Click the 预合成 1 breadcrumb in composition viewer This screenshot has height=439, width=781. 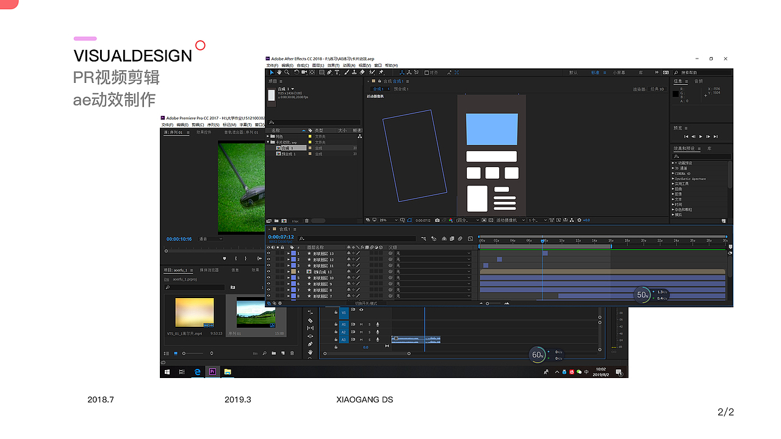401,89
